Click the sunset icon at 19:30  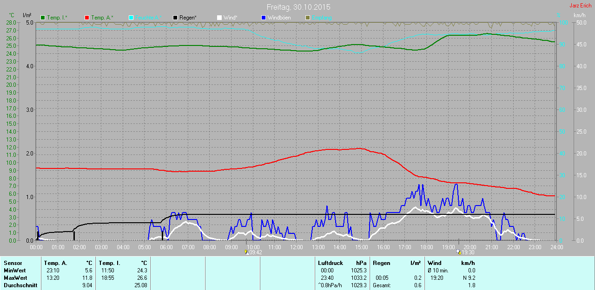[x=459, y=252]
